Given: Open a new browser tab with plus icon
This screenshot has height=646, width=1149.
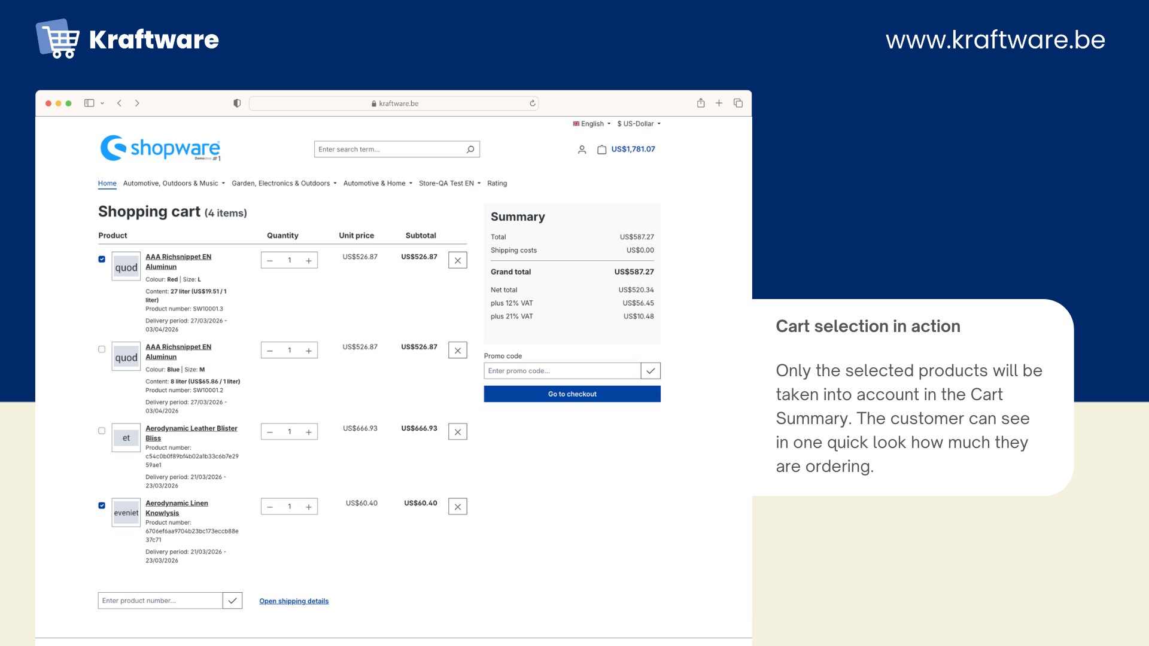Looking at the screenshot, I should (x=719, y=103).
